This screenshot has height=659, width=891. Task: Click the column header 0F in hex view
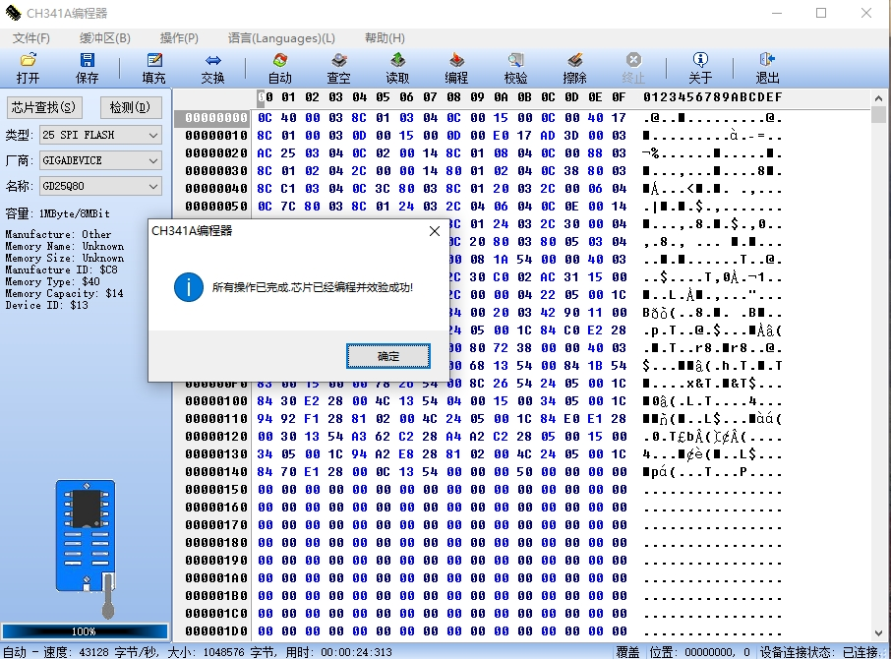coord(619,97)
